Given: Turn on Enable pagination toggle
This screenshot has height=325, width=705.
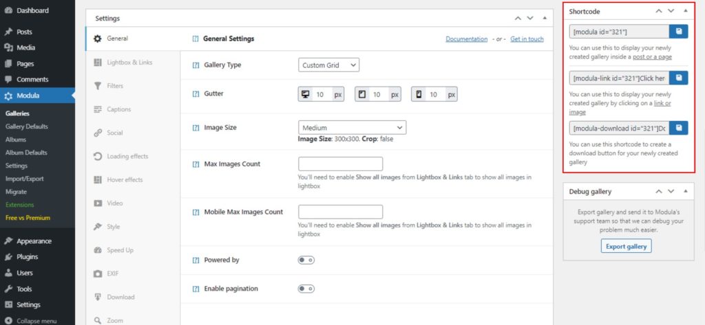Looking at the screenshot, I should click(306, 289).
